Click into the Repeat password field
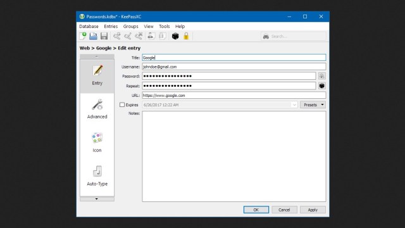Image resolution: width=405 pixels, height=228 pixels. click(229, 86)
